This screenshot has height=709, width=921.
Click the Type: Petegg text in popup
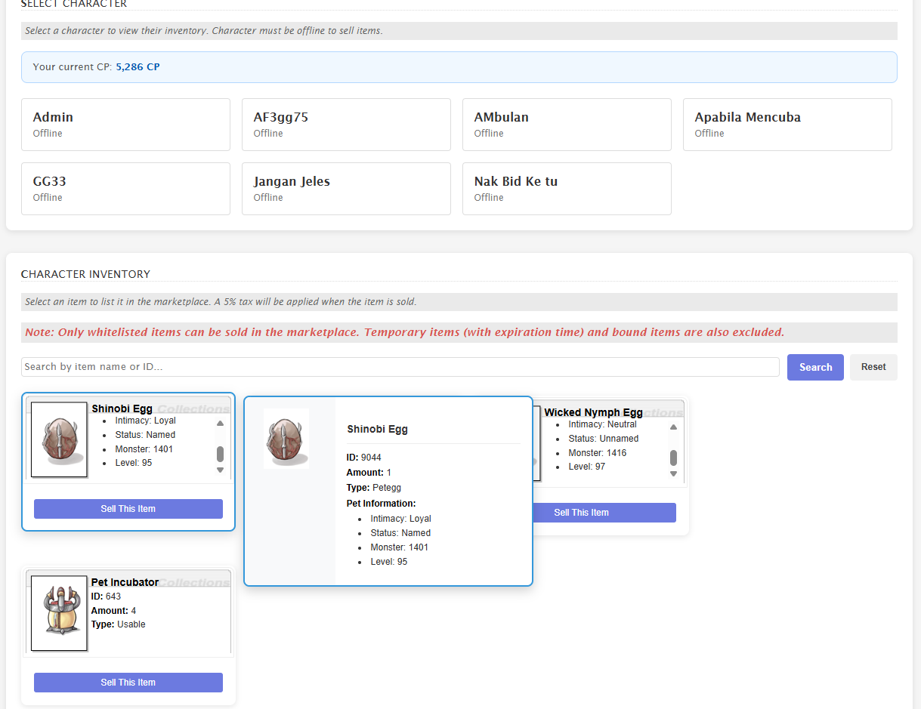[x=374, y=488]
